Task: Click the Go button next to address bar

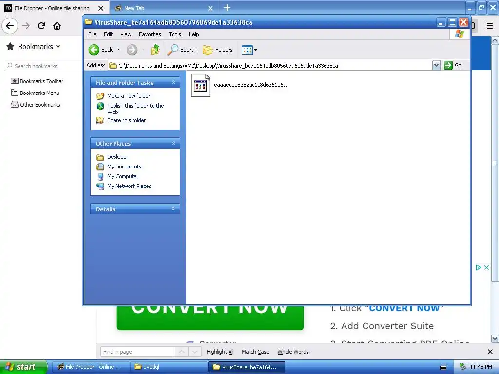Action: [453, 65]
